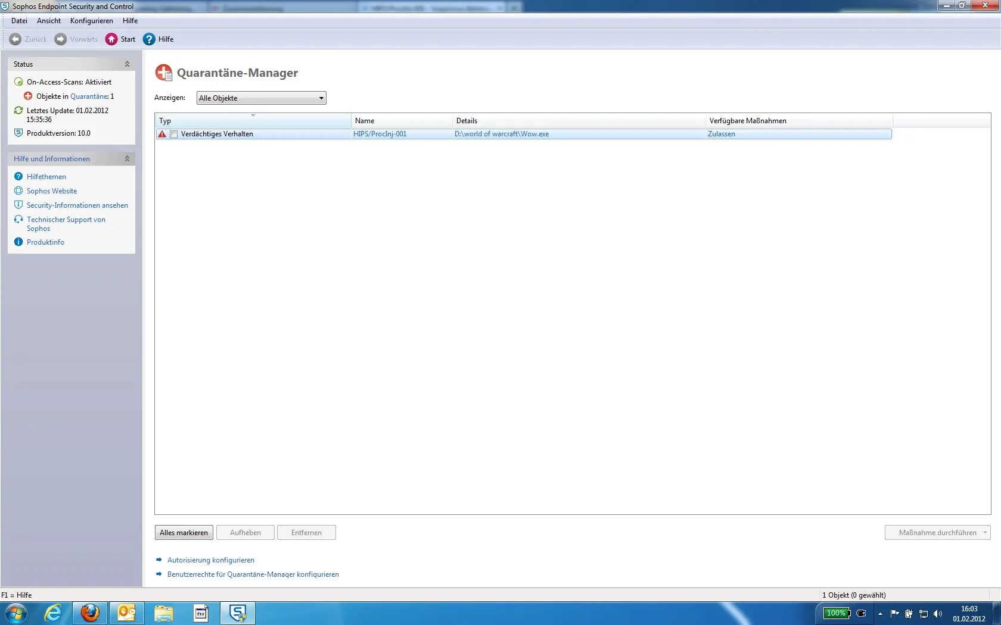
Task: Click Sophos shield taskbar icon
Action: [238, 613]
